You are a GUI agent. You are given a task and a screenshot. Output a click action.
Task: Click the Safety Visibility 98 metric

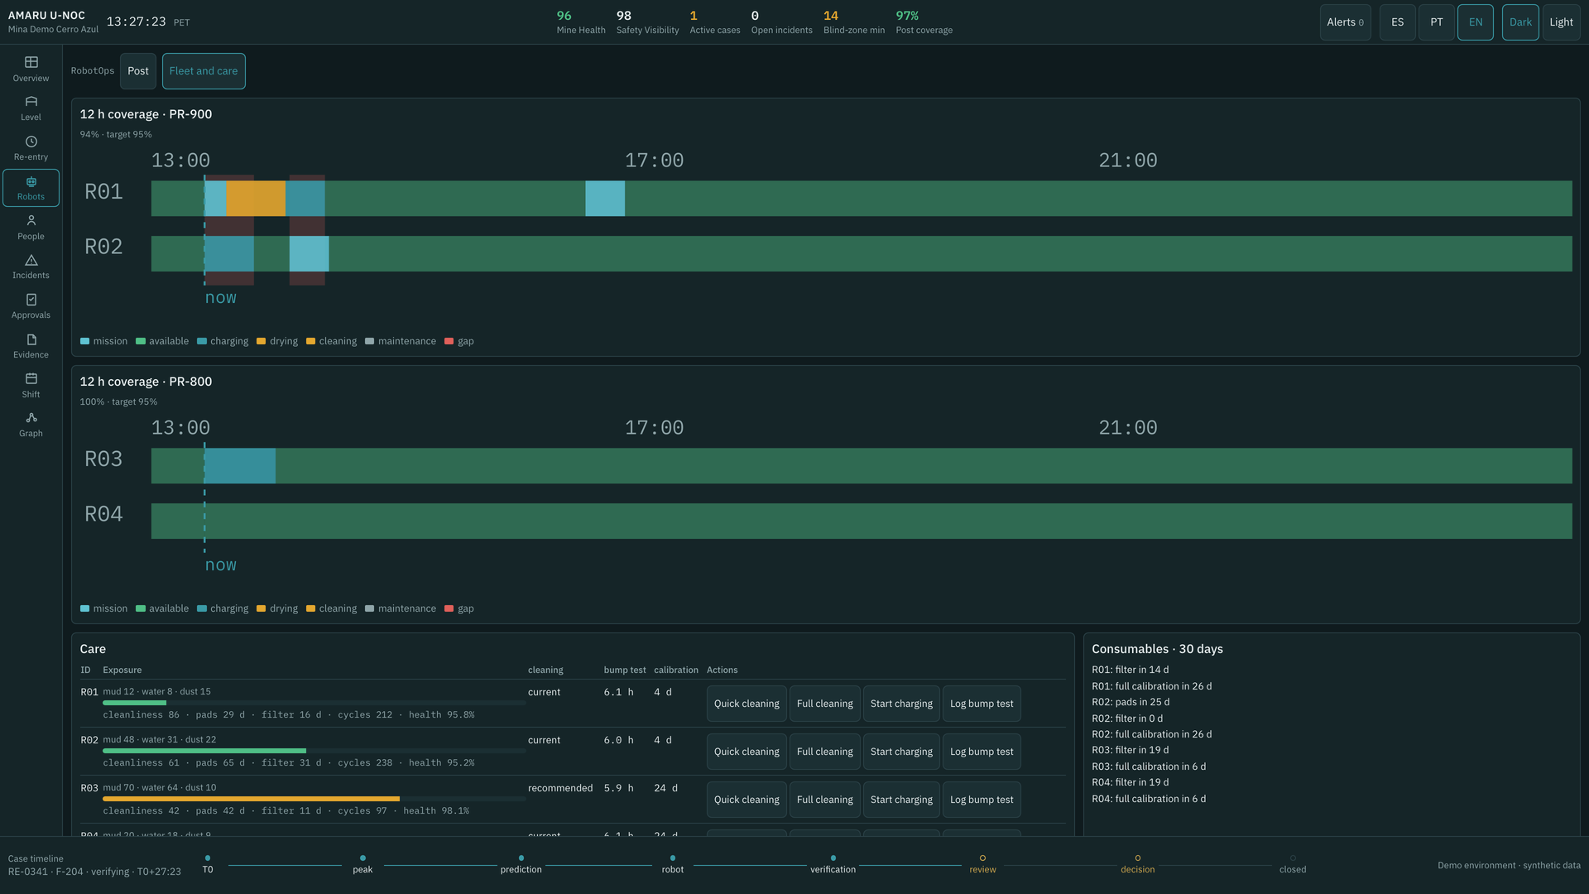point(647,22)
